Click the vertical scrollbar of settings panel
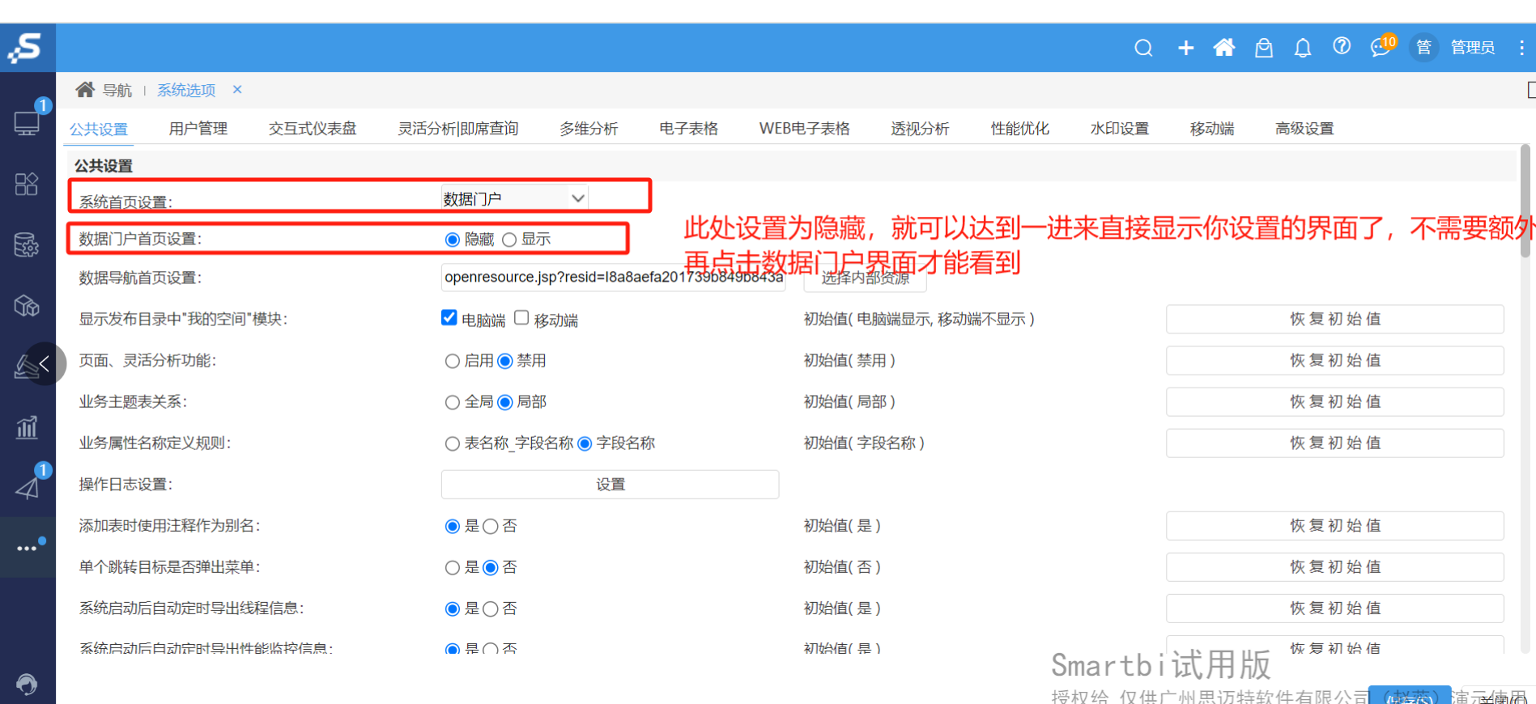Screen dimensions: 1536x704 tap(1525, 201)
